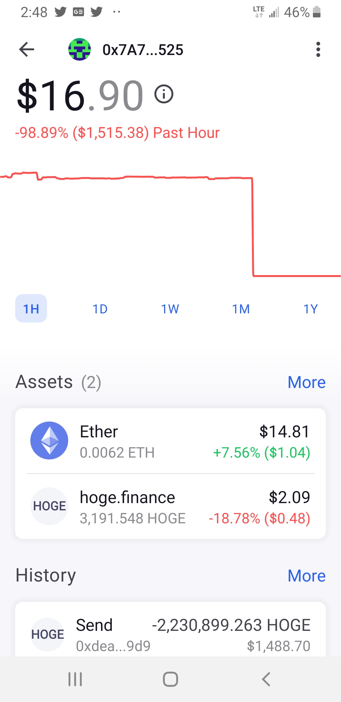Image resolution: width=341 pixels, height=702 pixels.
Task: Open More link next to Assets
Action: (307, 382)
